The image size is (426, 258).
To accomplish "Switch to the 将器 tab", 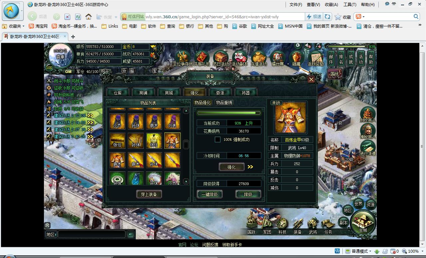I will pos(246,93).
